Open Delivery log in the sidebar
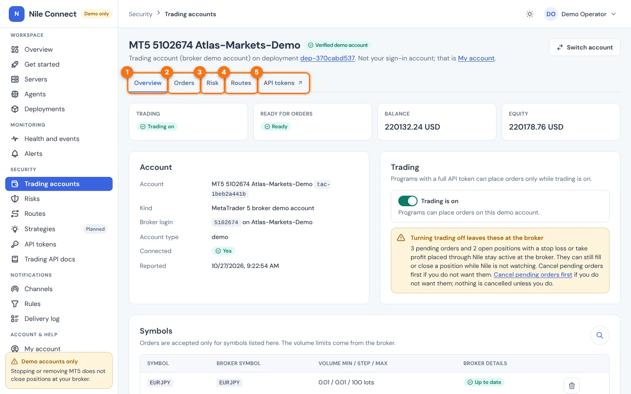Image resolution: width=631 pixels, height=394 pixels. click(59, 319)
